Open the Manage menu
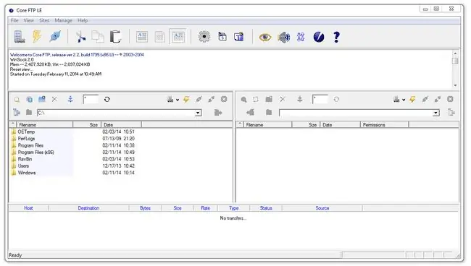This screenshot has height=266, width=471. click(63, 20)
